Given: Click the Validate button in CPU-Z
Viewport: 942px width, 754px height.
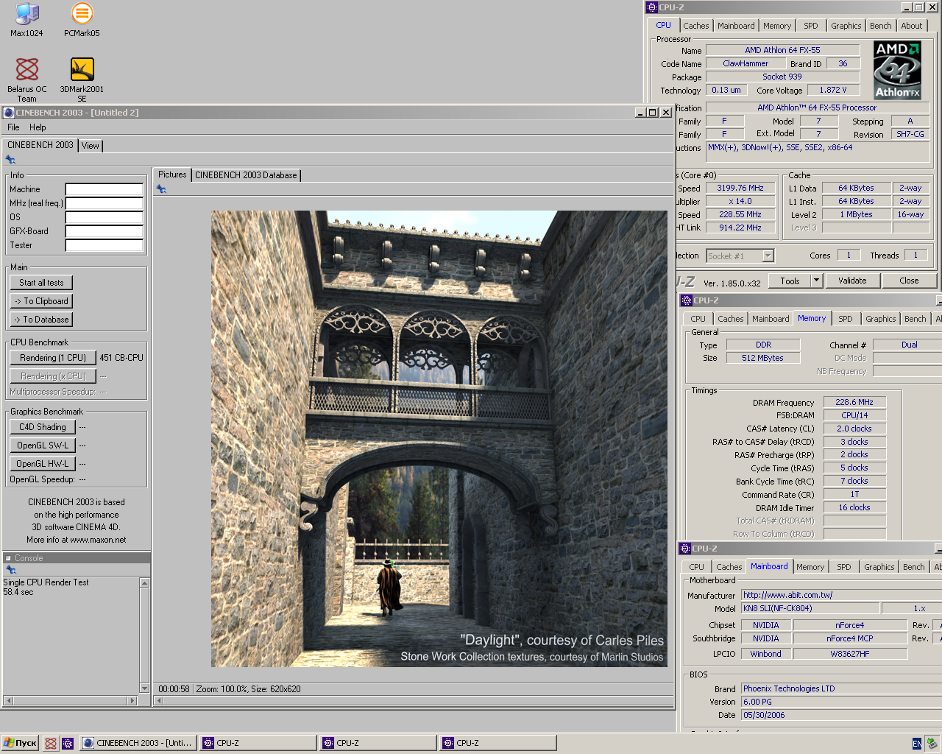Looking at the screenshot, I should 852,281.
